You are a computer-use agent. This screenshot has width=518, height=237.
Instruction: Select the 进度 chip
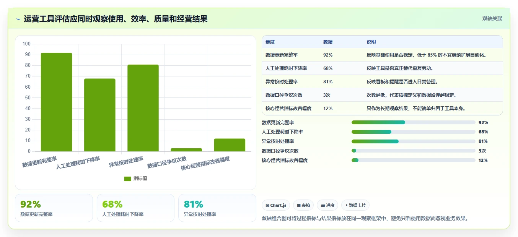(x=327, y=205)
